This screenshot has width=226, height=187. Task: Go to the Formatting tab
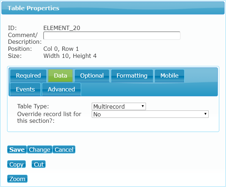pyautogui.click(x=132, y=76)
